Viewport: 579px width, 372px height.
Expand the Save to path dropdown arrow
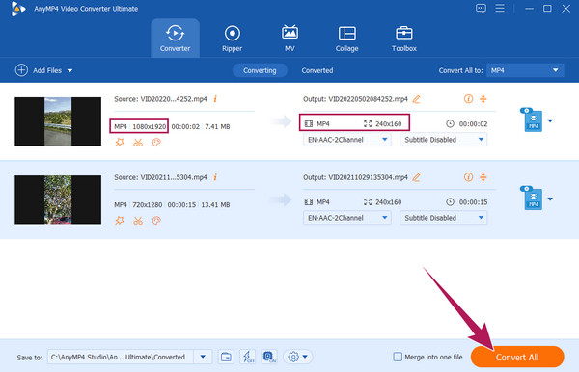point(203,357)
